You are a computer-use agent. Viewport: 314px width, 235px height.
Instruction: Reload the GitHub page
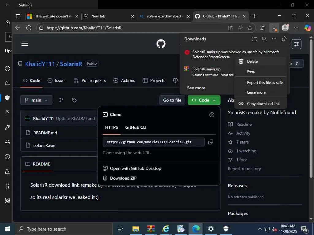coord(29,28)
